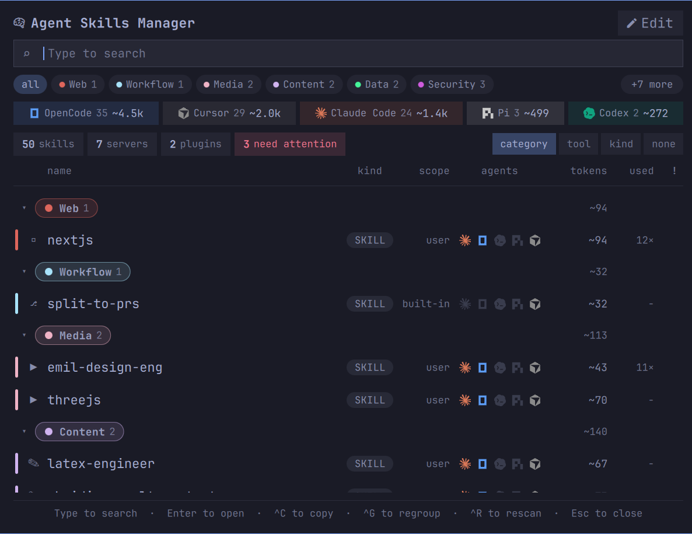Image resolution: width=692 pixels, height=534 pixels.
Task: Sort by the name column header
Action: click(x=59, y=171)
